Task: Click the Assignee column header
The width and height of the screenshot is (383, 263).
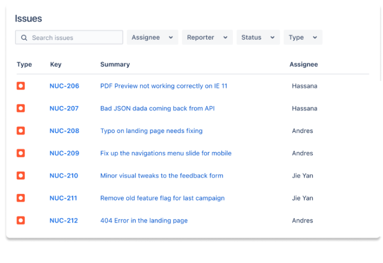Action: point(303,64)
